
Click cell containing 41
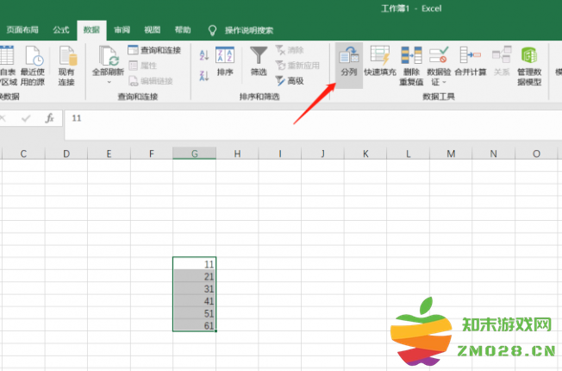coord(194,300)
